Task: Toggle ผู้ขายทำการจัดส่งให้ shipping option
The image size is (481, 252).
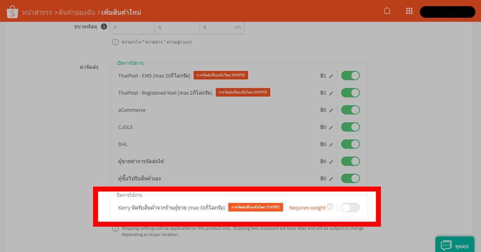Action: [x=351, y=161]
